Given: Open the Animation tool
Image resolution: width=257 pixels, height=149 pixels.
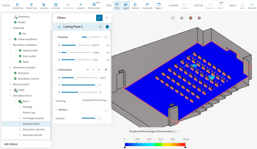Looking at the screenshot, I should pyautogui.click(x=81, y=5).
